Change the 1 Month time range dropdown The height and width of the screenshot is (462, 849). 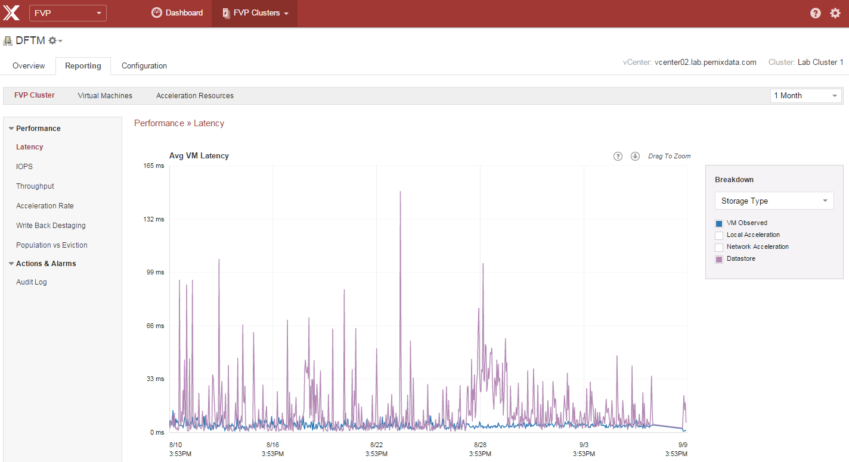[805, 95]
